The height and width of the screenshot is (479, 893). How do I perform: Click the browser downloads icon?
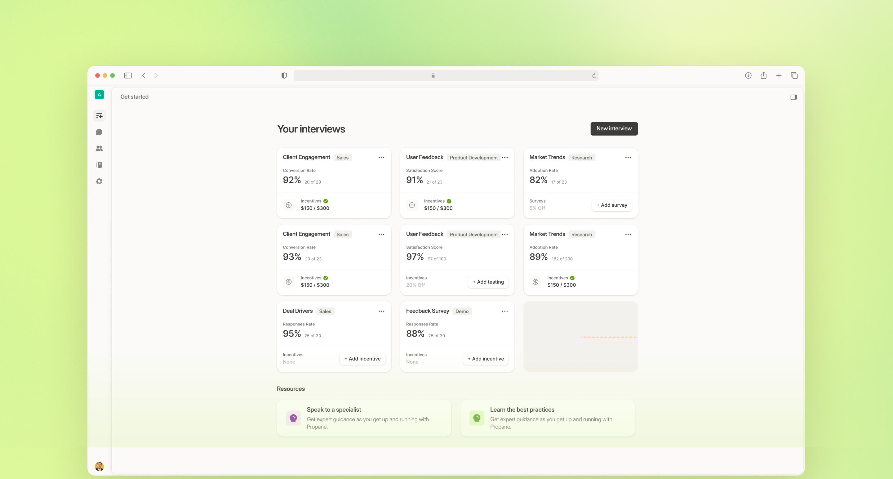[748, 76]
